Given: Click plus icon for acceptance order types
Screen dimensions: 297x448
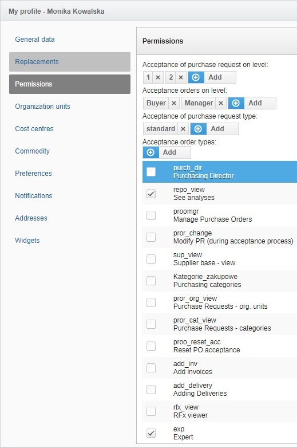Looking at the screenshot, I should coord(151,152).
